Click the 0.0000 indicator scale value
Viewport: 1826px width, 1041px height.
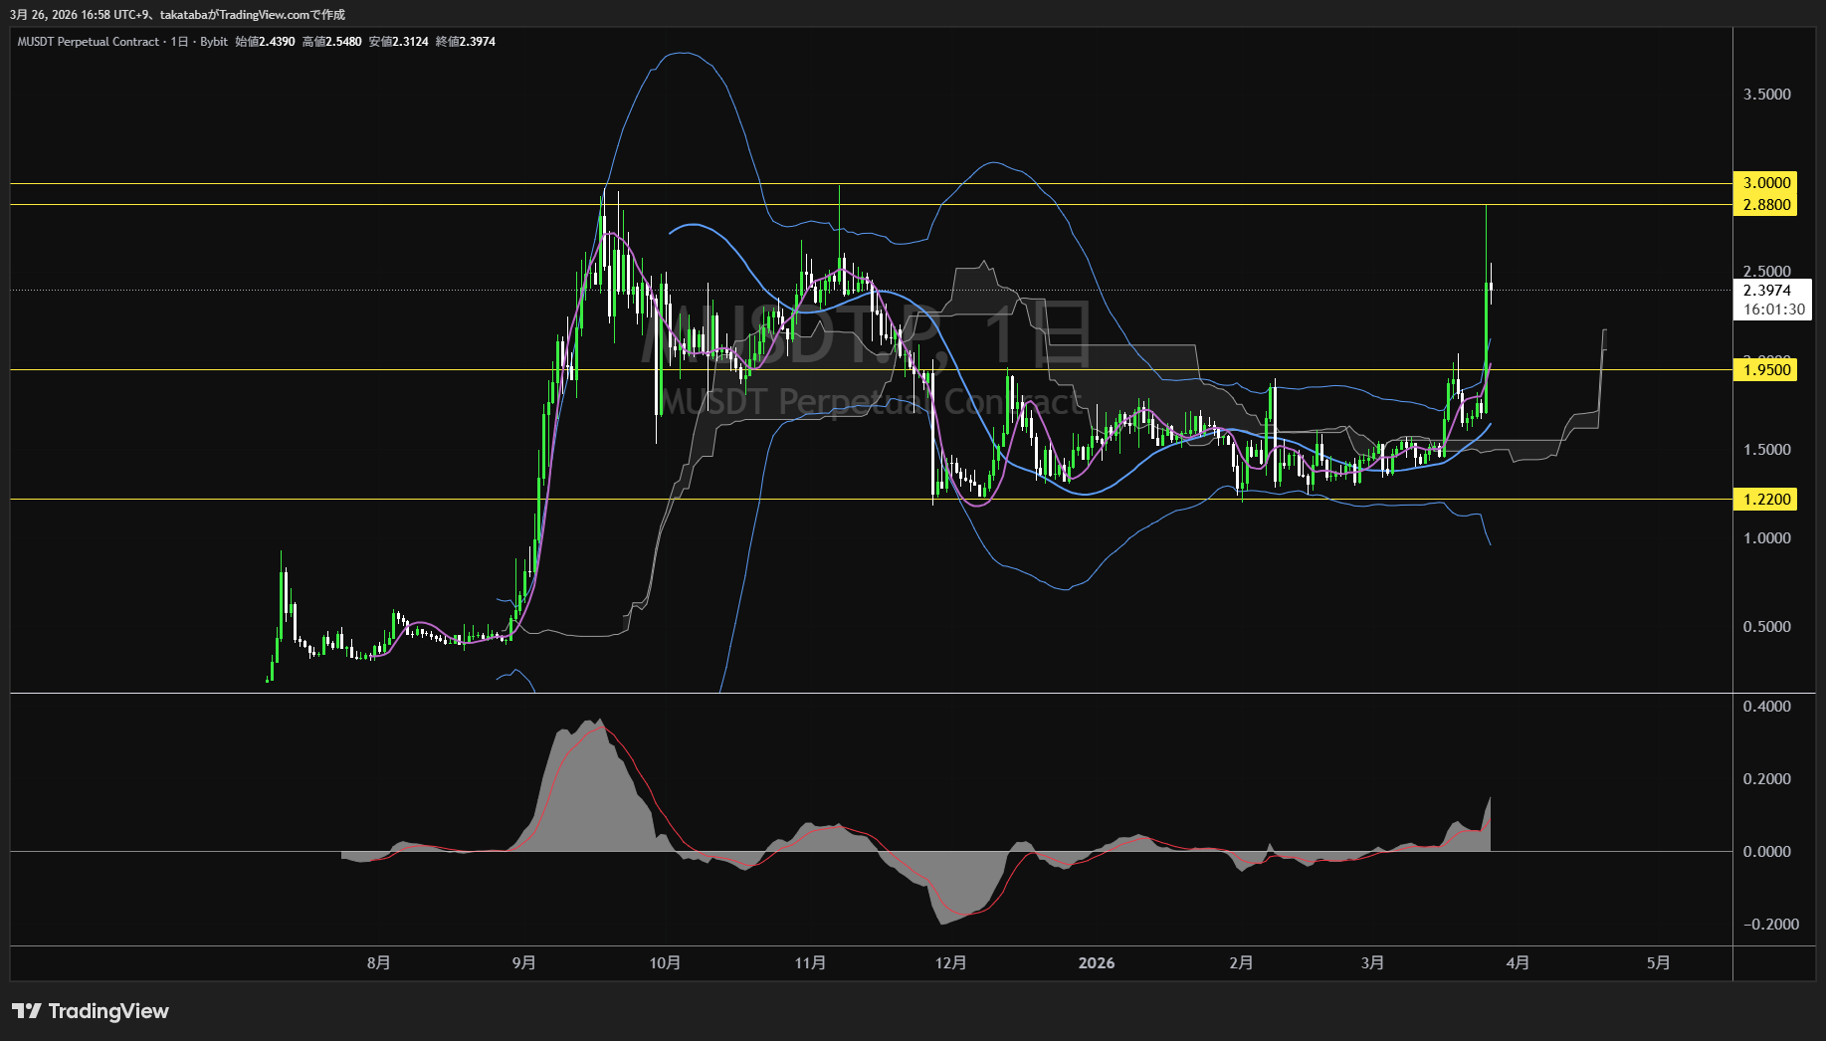[1766, 852]
